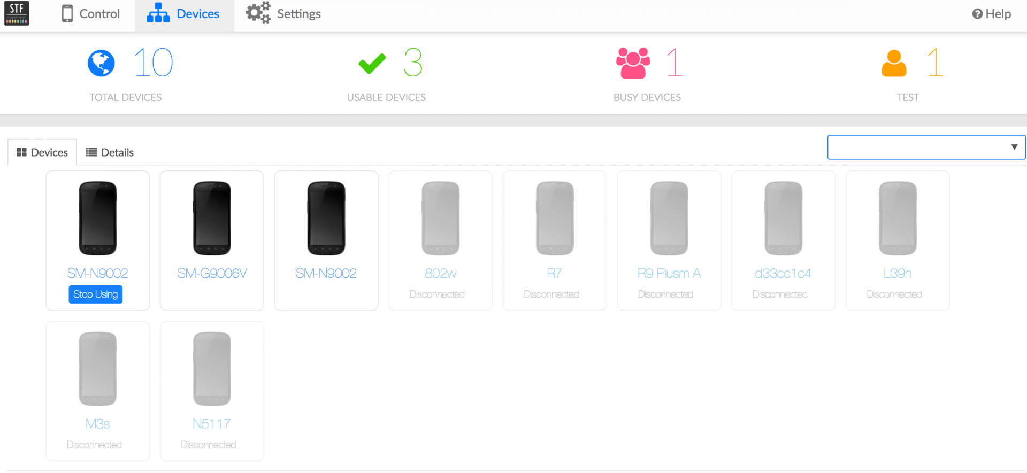
Task: Open the Devices navigation menu item
Action: [x=184, y=14]
